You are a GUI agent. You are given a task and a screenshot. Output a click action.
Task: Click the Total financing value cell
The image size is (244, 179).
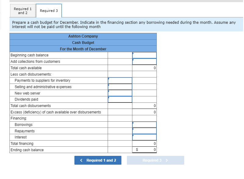(x=144, y=144)
